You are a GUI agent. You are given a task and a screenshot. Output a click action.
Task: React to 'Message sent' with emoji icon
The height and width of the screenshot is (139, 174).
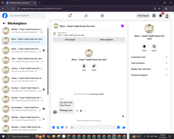77,111
